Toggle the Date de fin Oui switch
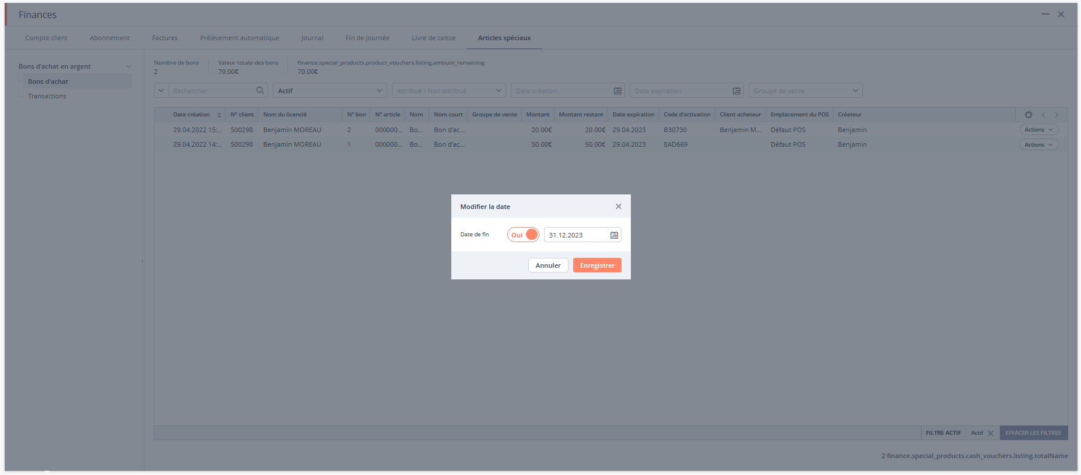This screenshot has height=475, width=1081. (523, 235)
